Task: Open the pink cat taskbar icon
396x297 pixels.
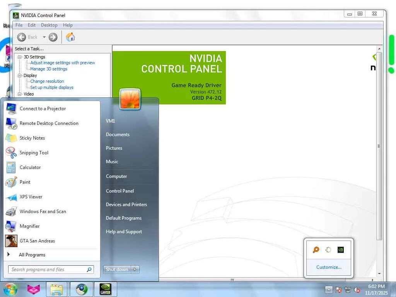Action: [x=33, y=289]
